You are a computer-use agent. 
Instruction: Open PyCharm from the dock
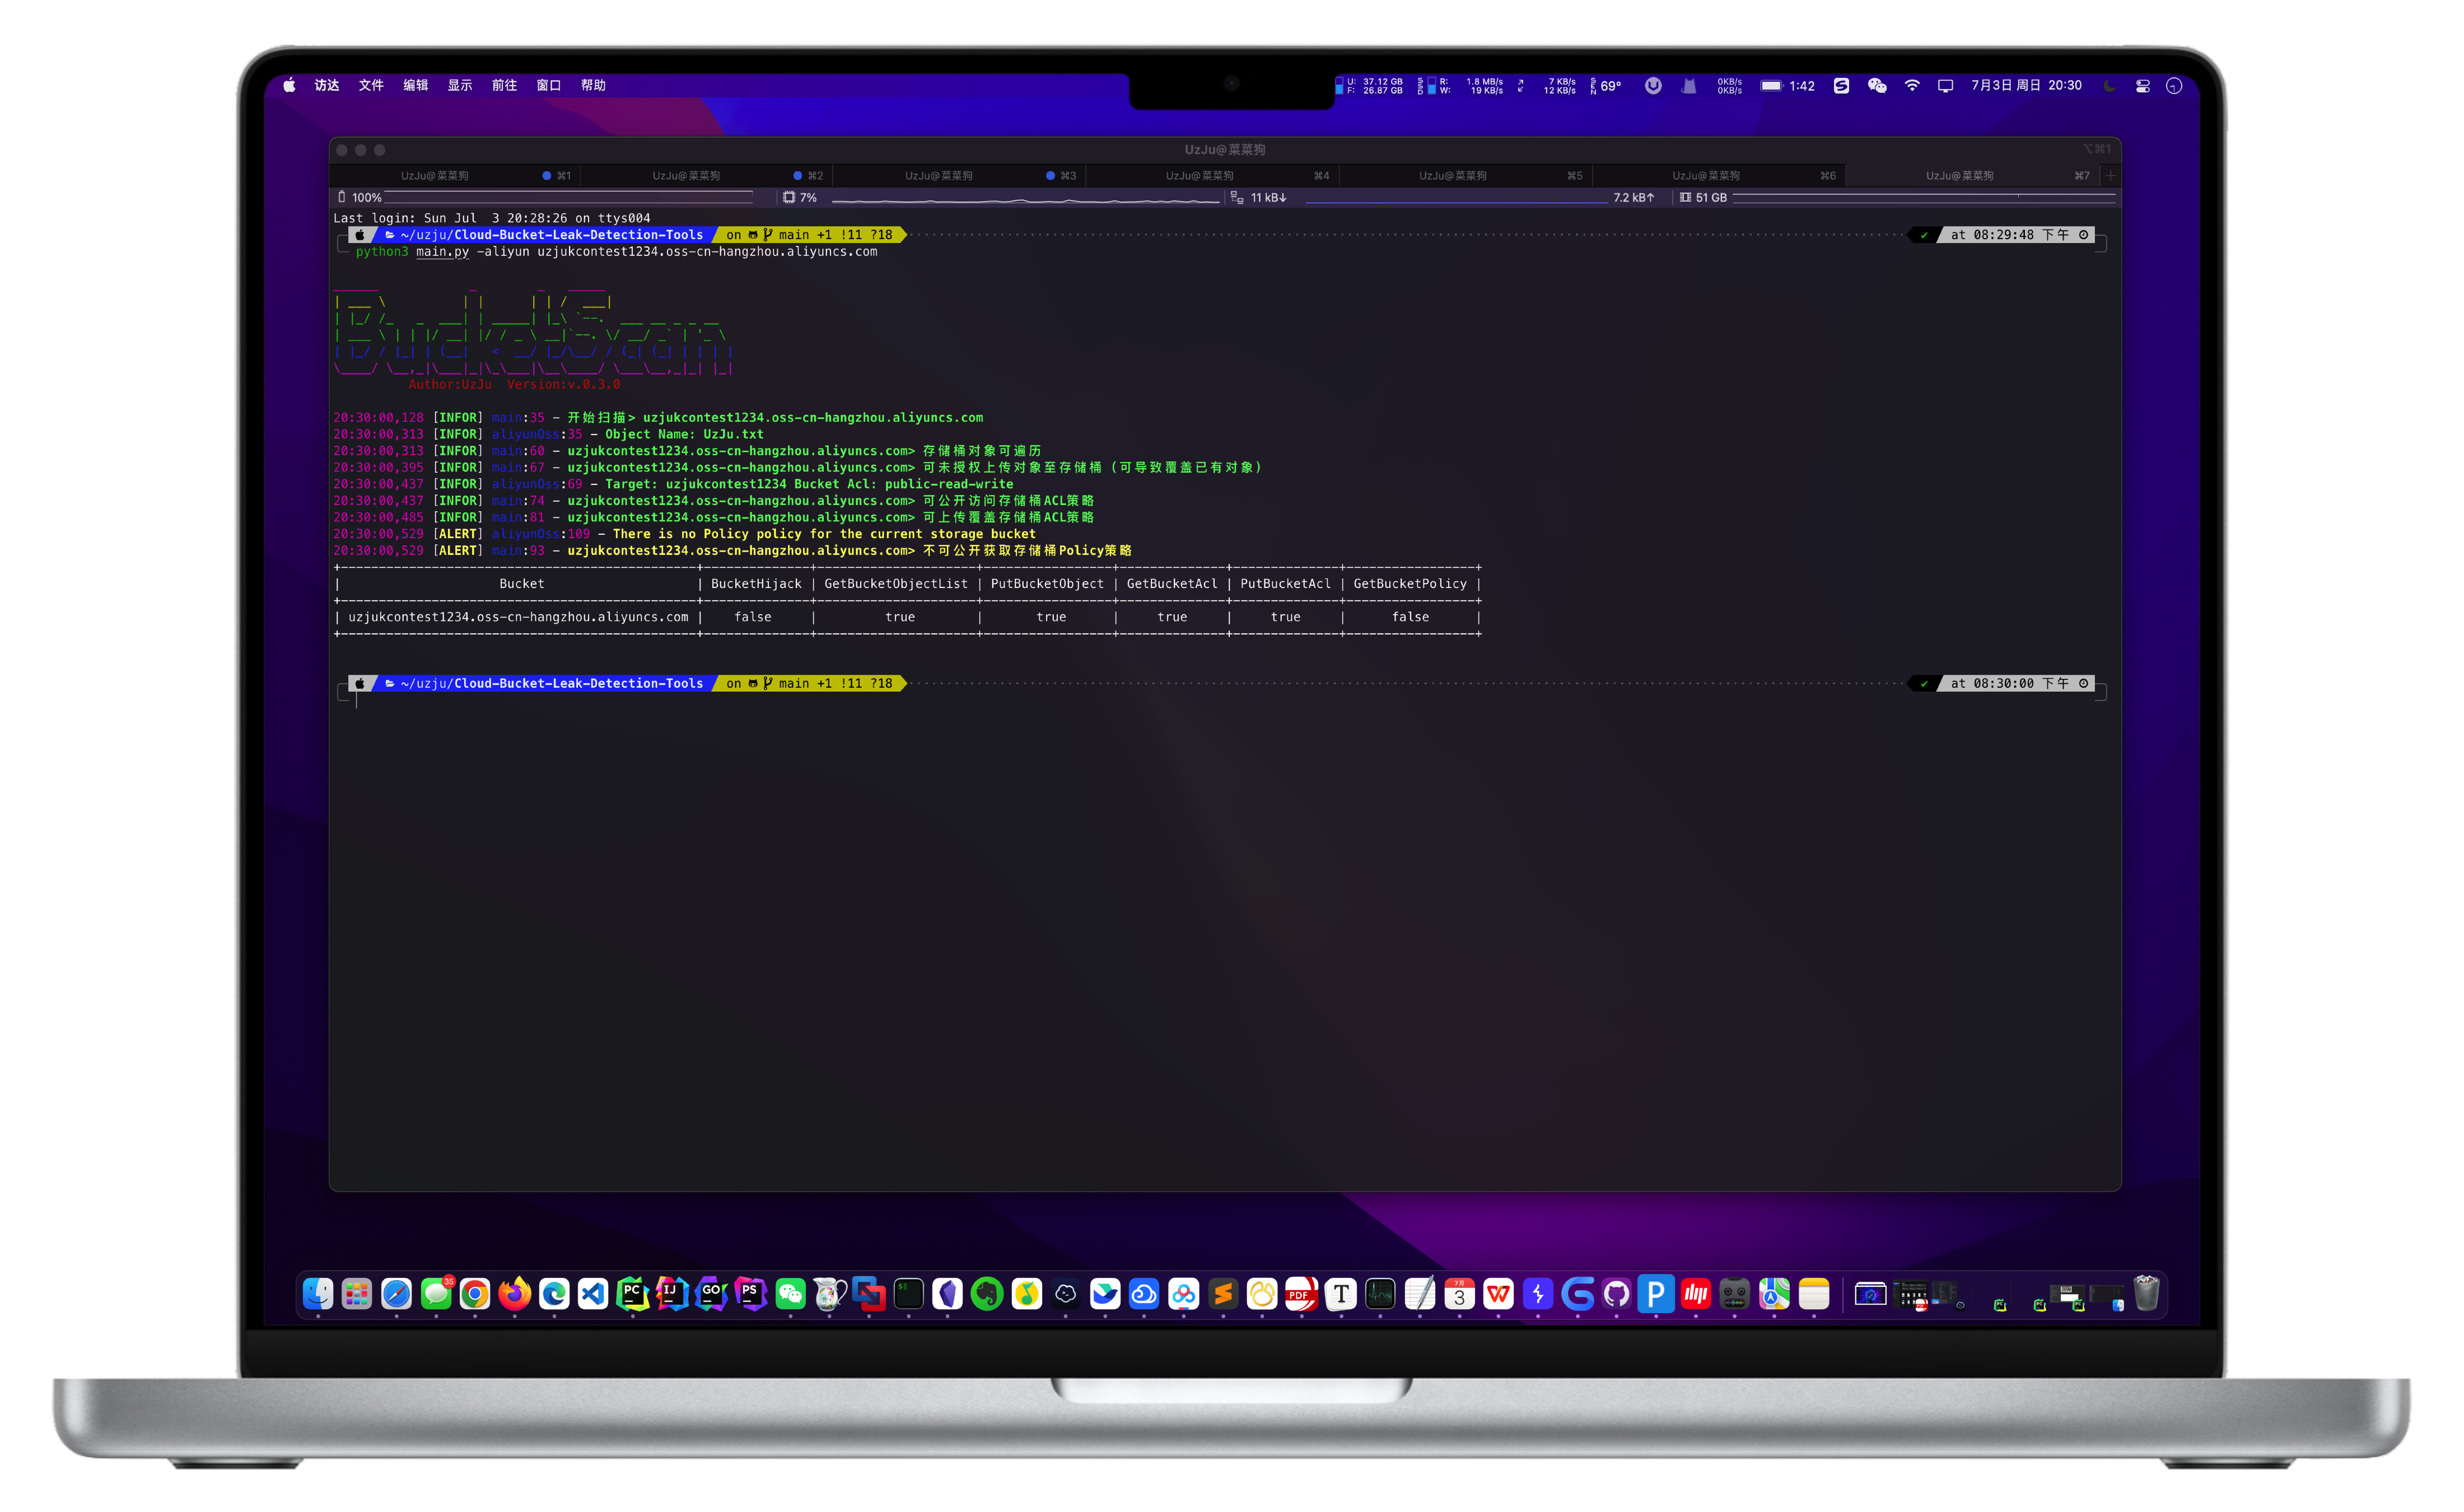[x=632, y=1294]
